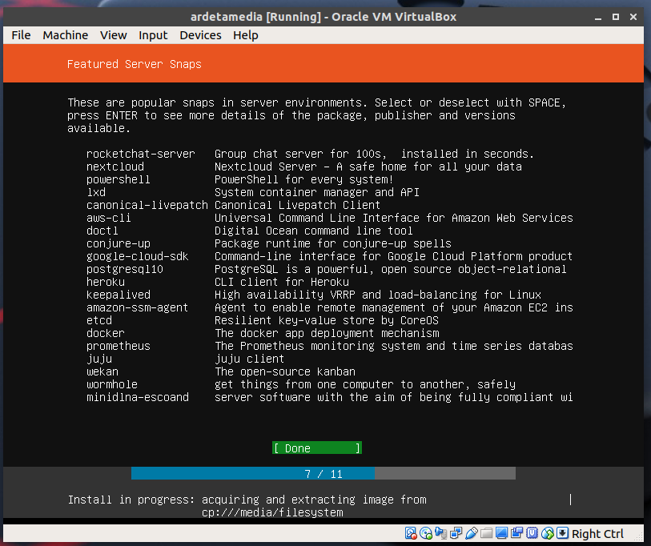
Task: Toggle the mouse integration status icon
Action: 548,534
